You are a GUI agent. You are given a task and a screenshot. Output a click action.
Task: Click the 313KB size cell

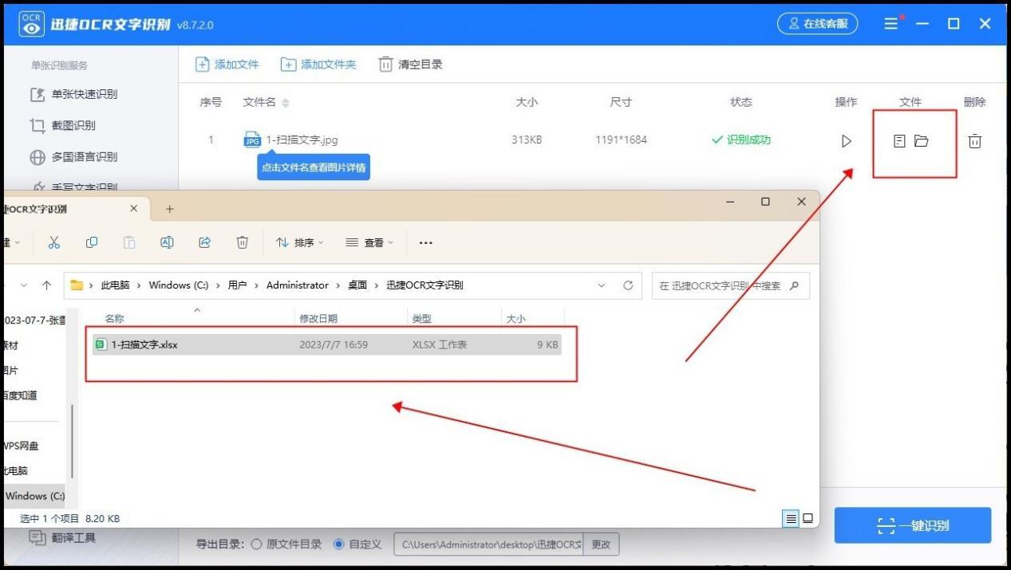tap(527, 140)
